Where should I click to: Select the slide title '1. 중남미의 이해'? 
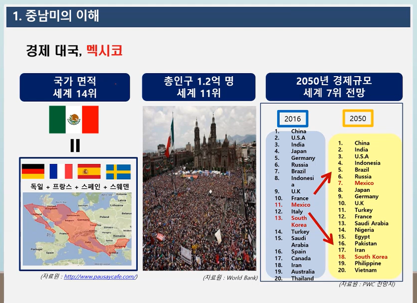point(56,16)
